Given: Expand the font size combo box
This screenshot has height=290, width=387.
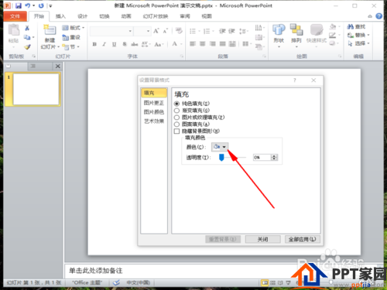Looking at the screenshot, I should point(148,31).
